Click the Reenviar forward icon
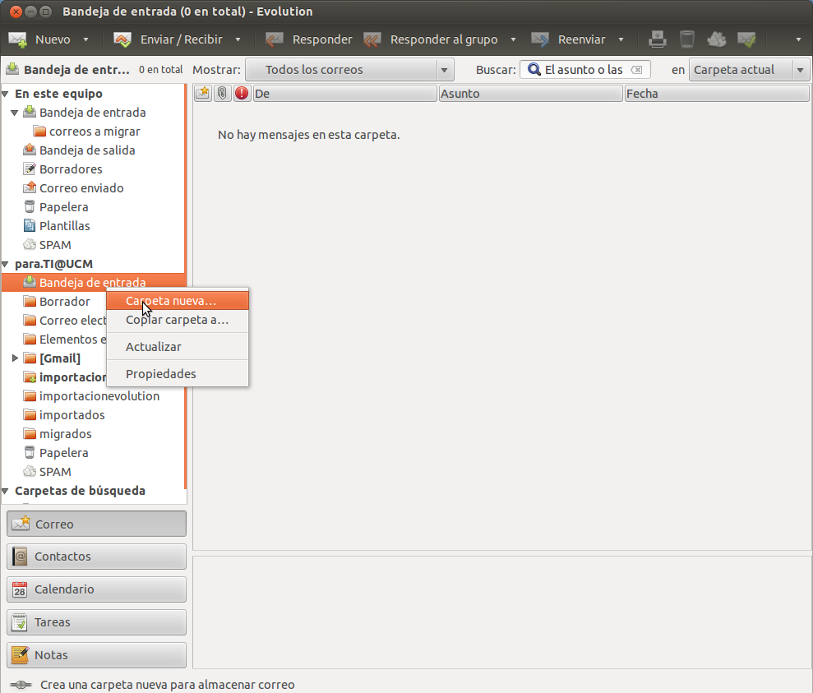The height and width of the screenshot is (693, 813). [x=540, y=39]
